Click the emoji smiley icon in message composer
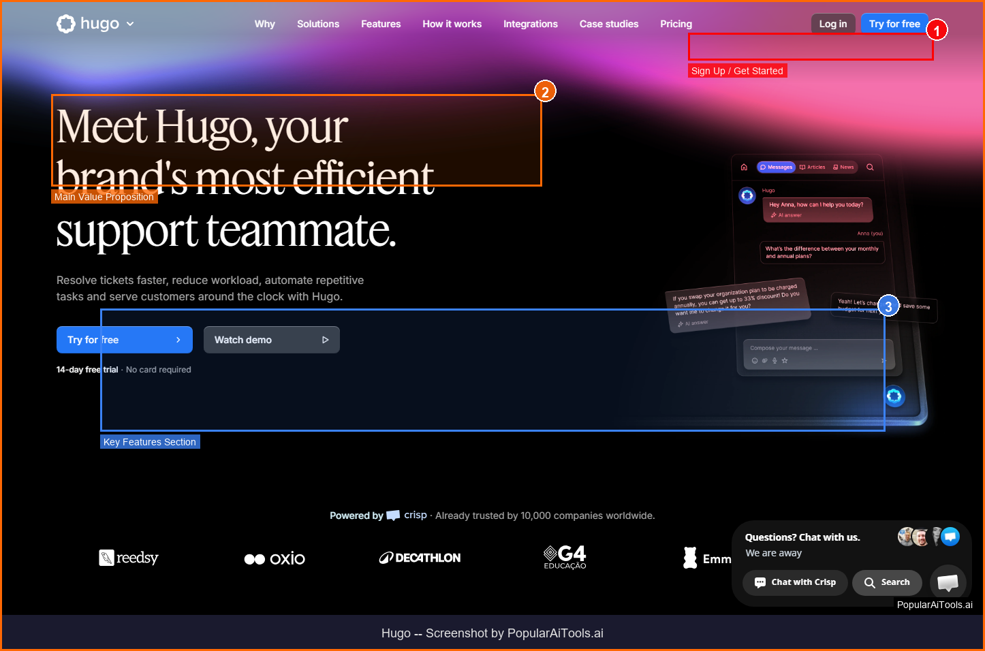This screenshot has height=651, width=985. click(755, 361)
